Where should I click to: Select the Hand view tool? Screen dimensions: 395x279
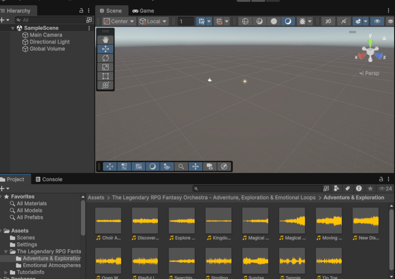(x=105, y=40)
